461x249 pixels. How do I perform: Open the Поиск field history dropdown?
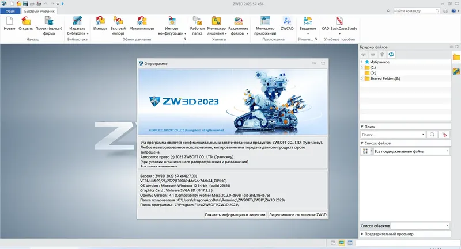(423, 135)
